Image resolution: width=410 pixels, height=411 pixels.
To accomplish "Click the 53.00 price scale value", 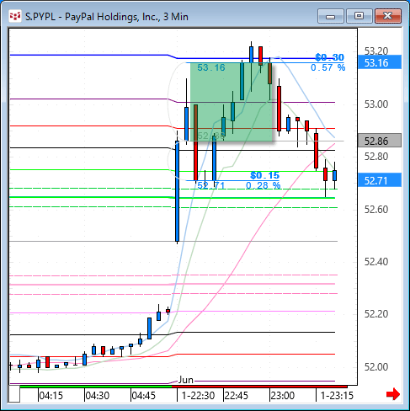I will 376,104.
